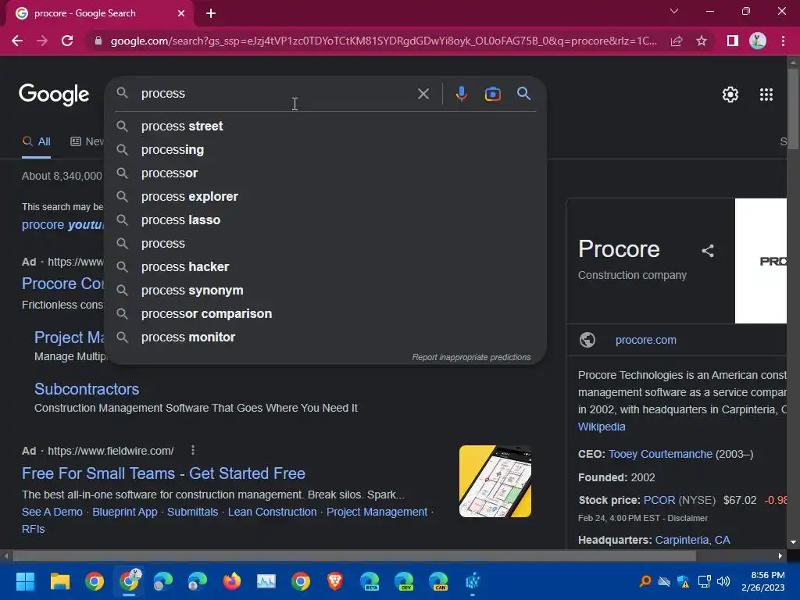This screenshot has height=600, width=800.
Task: Open Subcontractors ad sitelink
Action: click(87, 389)
